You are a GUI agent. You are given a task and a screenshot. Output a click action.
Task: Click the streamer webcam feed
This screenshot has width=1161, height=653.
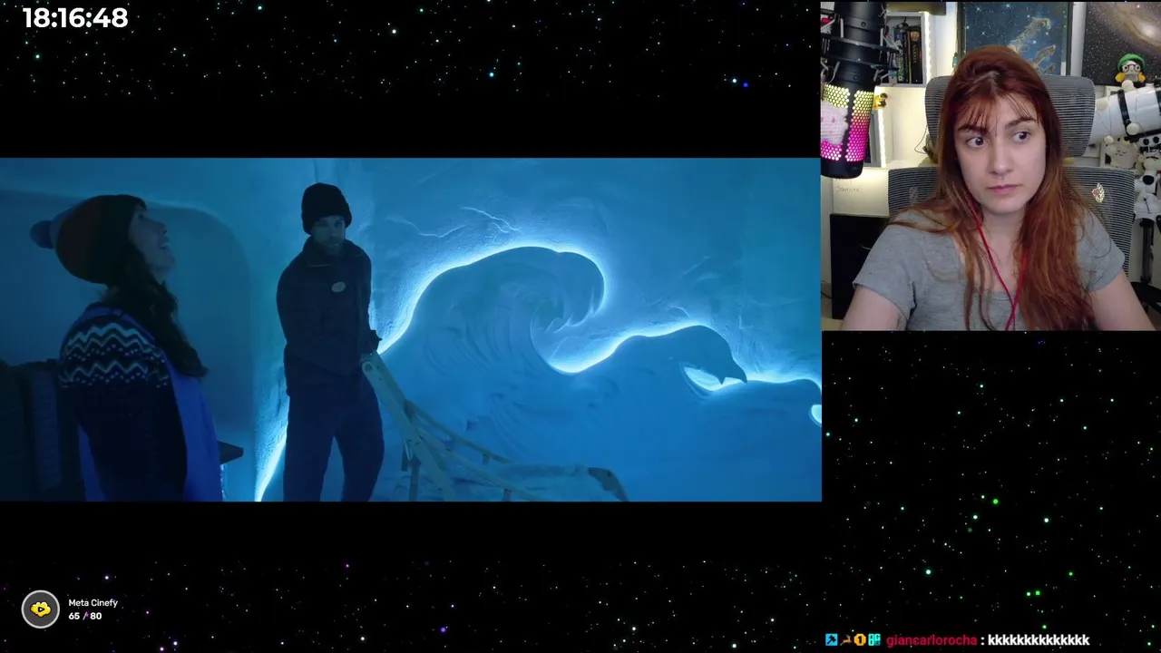[x=990, y=165]
